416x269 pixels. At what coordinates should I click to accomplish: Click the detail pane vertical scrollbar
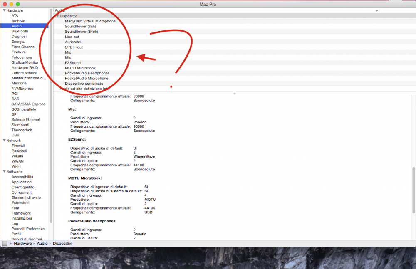(414, 190)
